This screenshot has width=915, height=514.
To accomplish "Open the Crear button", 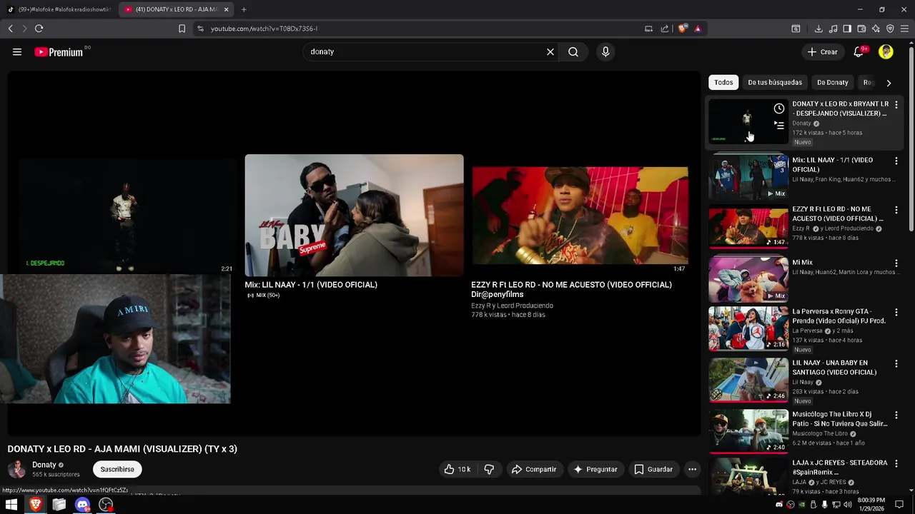I will (x=823, y=51).
